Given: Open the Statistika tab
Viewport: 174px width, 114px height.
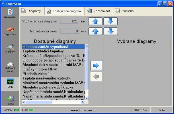Looking at the screenshot, I should coord(124,11).
